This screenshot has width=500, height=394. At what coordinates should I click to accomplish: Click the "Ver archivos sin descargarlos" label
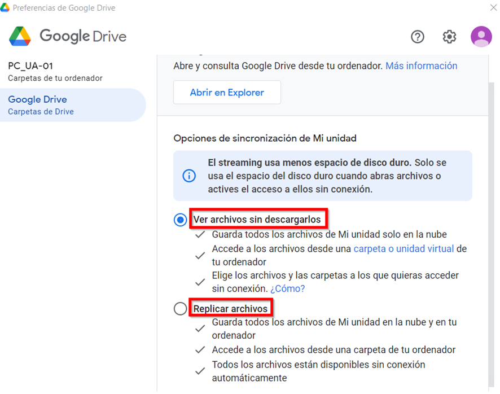pyautogui.click(x=257, y=219)
